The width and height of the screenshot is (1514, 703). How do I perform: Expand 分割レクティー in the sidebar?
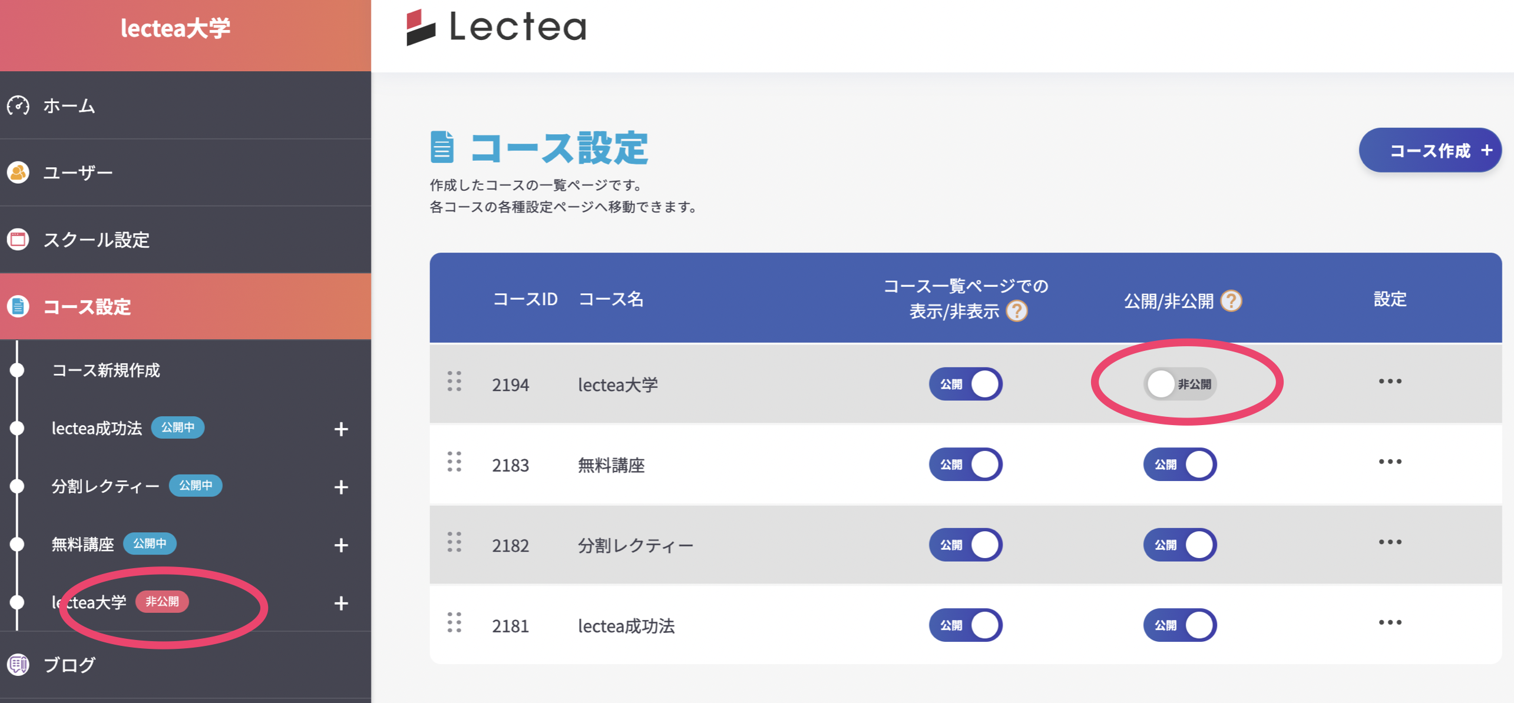click(341, 486)
